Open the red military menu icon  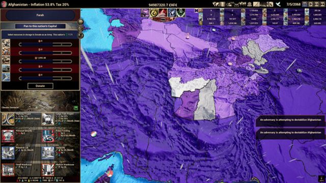pyautogui.click(x=163, y=13)
